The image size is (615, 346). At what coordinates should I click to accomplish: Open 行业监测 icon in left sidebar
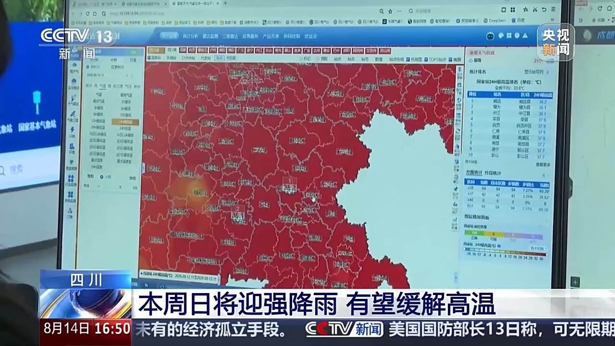tap(72, 180)
